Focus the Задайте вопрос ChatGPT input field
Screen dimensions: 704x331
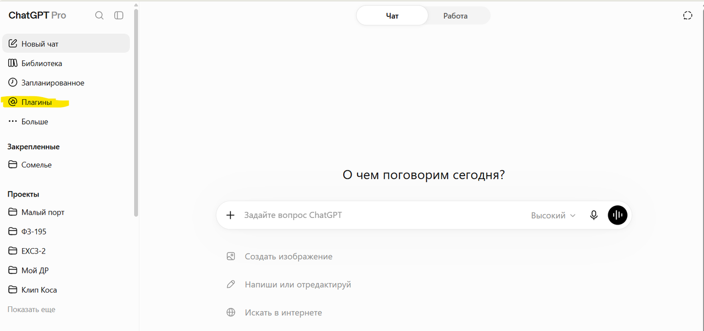[382, 215]
